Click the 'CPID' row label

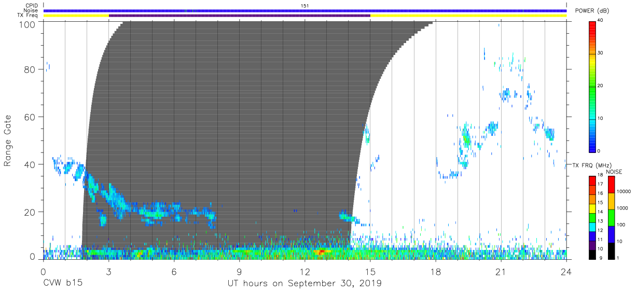tap(32, 6)
